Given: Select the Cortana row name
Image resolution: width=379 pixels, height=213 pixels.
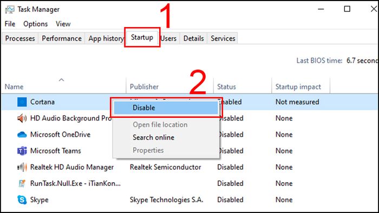Looking at the screenshot, I should [42, 102].
